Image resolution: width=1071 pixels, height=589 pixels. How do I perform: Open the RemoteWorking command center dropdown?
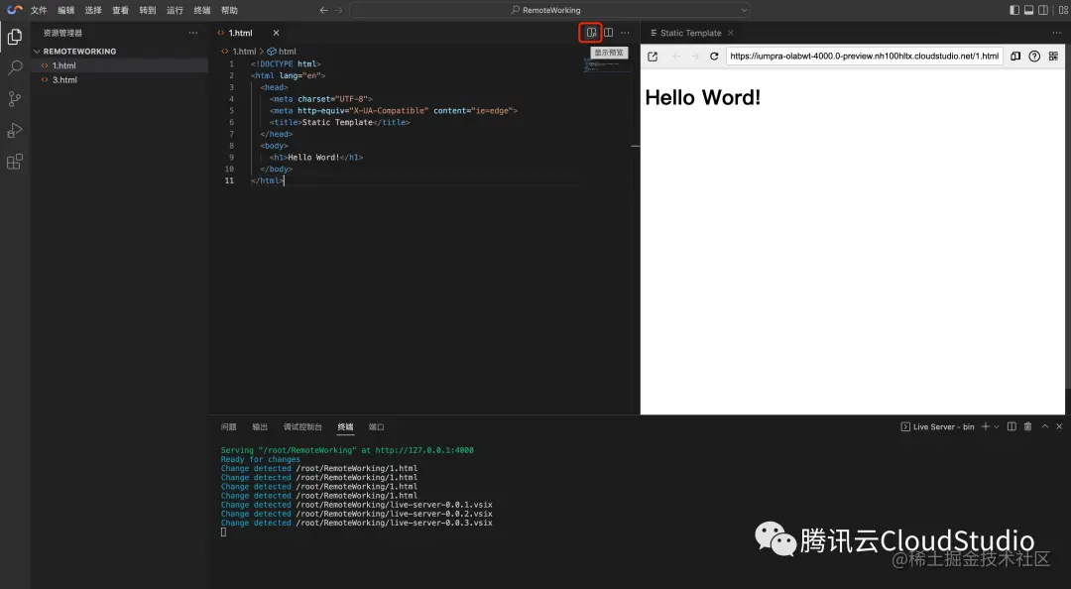744,10
